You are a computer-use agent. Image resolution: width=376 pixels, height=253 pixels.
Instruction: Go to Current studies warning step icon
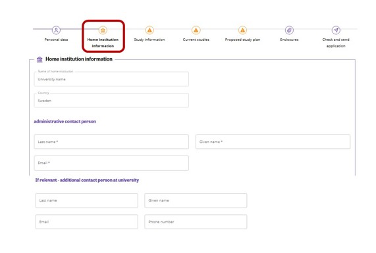pos(196,30)
